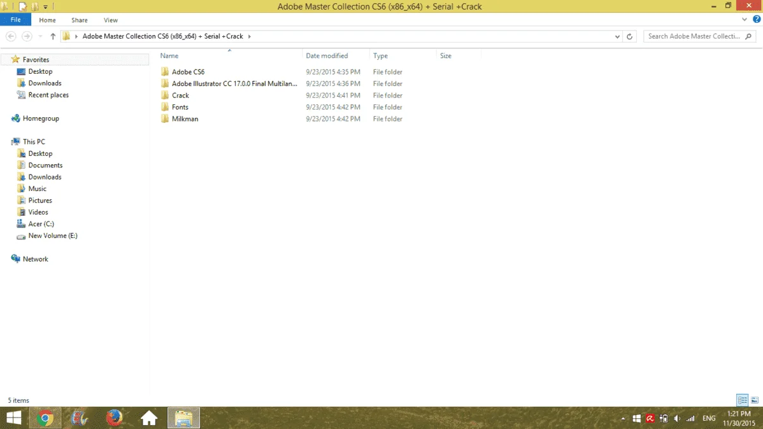The image size is (763, 429).
Task: Select Network in navigation pane
Action: [35, 259]
